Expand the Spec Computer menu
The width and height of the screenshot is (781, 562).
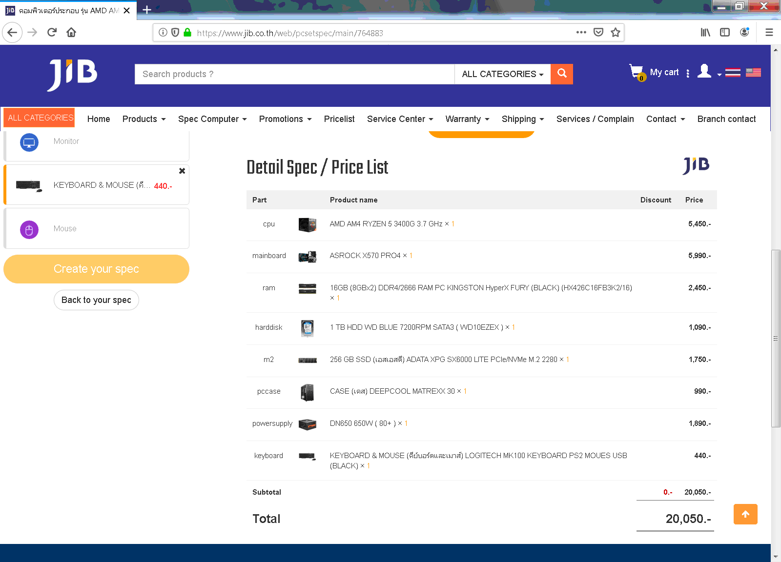click(212, 119)
